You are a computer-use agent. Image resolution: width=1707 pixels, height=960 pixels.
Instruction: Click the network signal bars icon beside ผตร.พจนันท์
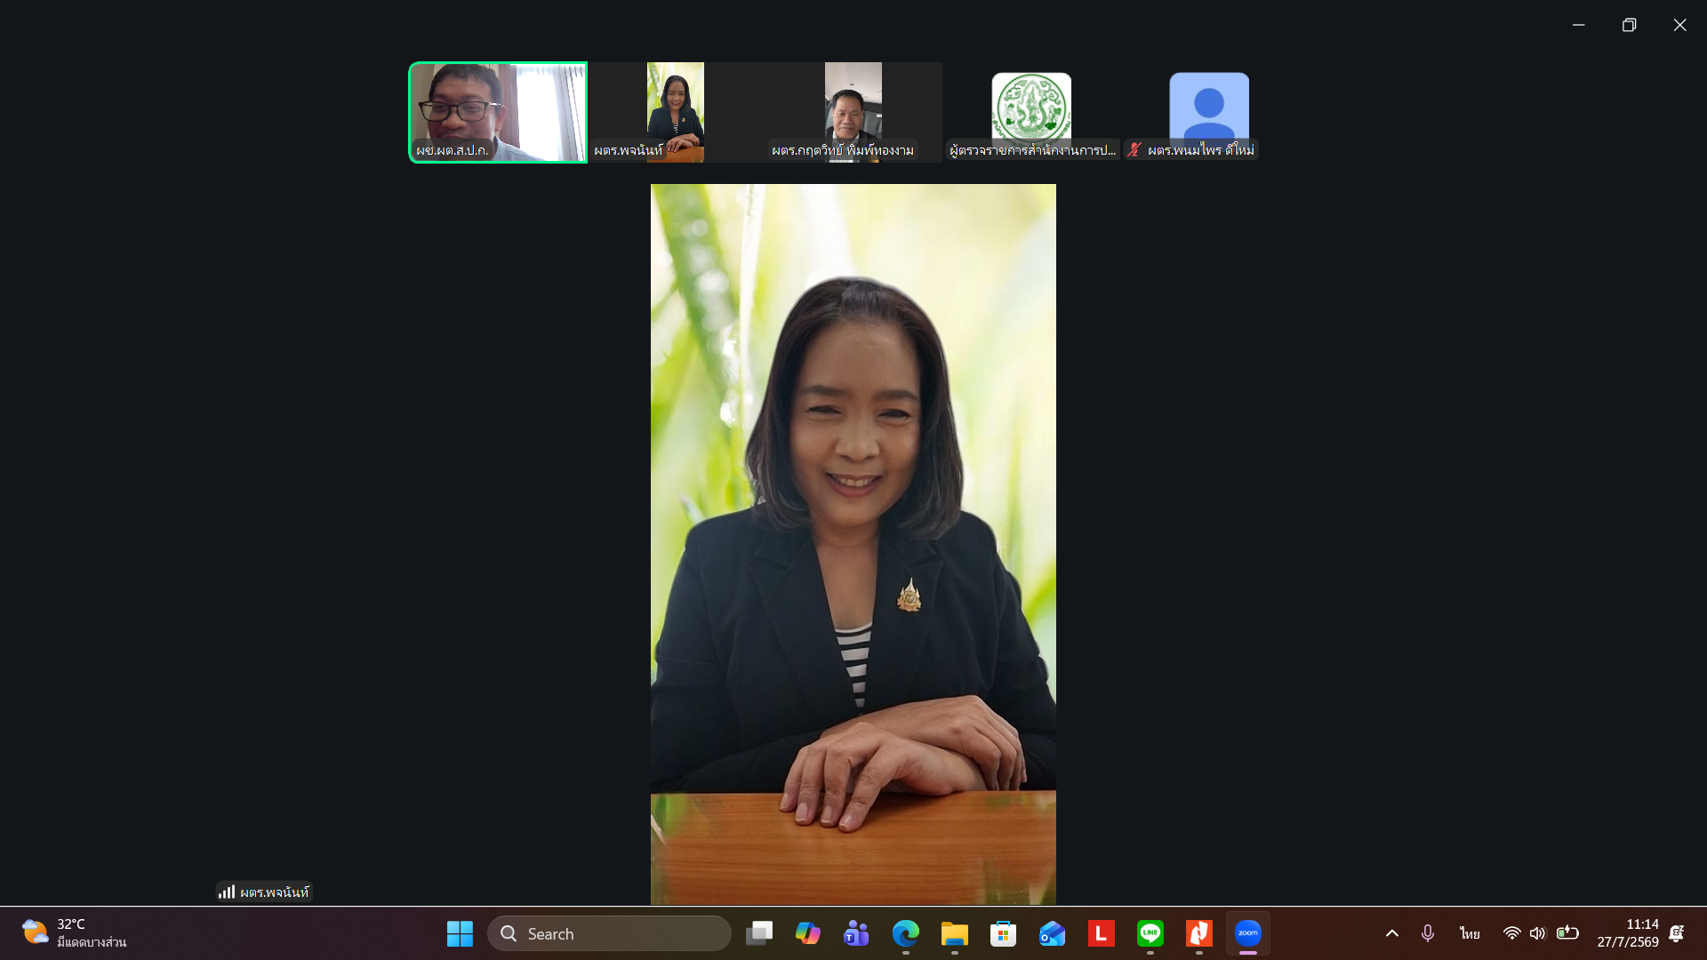[x=227, y=892]
